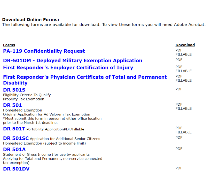Click '*Must submit this form in person' note

52,119
